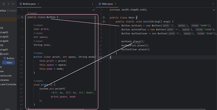Click the vertical scrollbar of the Button.java editor
217x110 pixels.
pos(95,53)
